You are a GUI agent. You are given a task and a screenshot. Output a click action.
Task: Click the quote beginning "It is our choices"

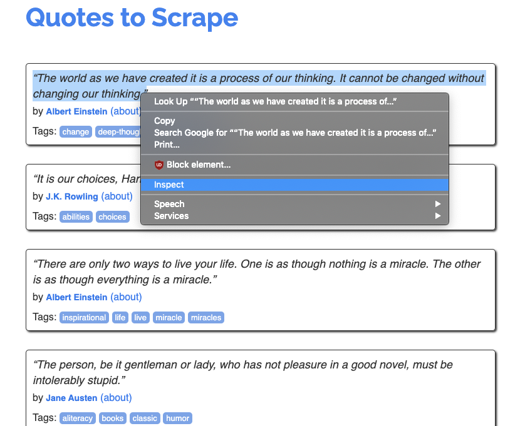86,179
